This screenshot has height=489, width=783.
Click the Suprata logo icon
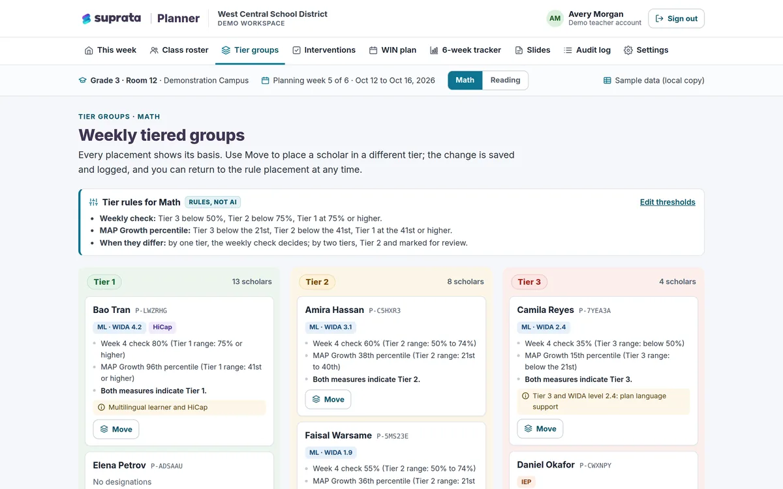click(86, 18)
